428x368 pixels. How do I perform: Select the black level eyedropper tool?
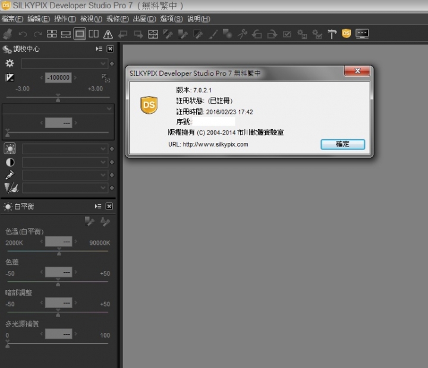click(197, 34)
